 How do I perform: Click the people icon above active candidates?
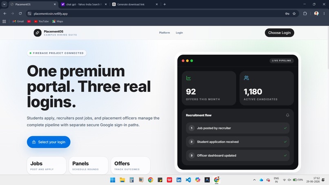(246, 78)
